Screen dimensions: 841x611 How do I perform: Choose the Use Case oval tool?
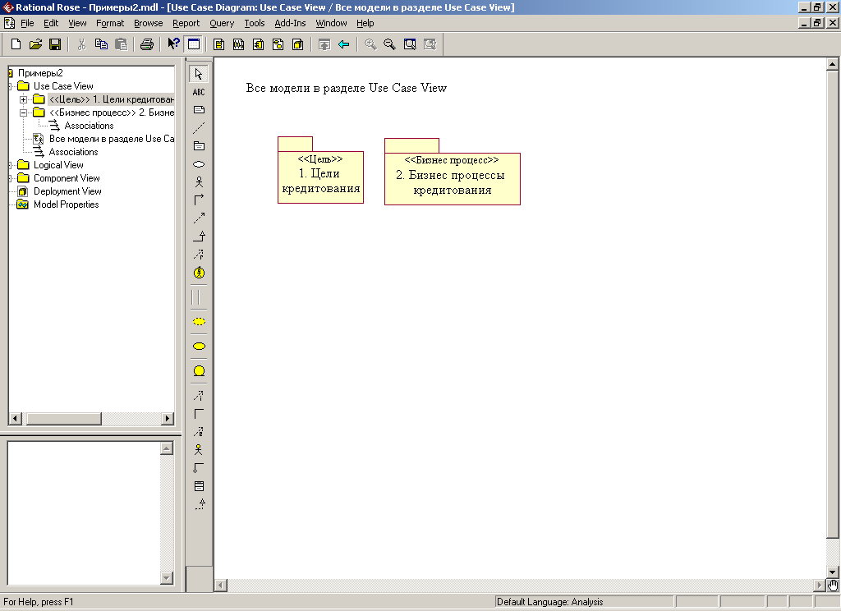(199, 164)
